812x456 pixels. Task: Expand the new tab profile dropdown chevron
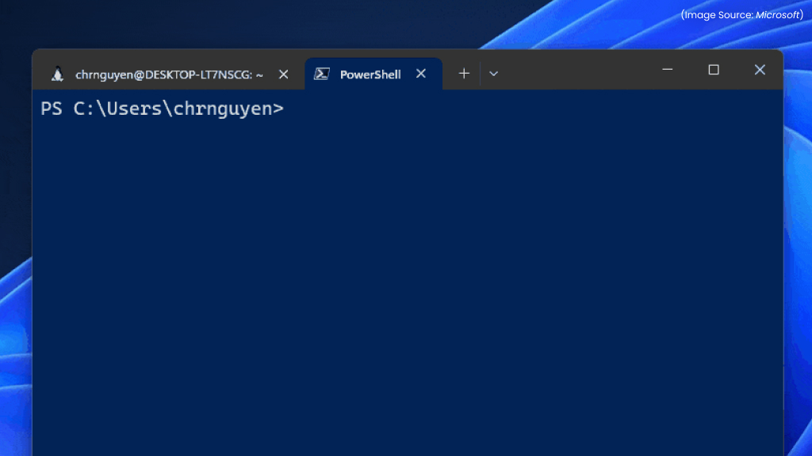coord(493,74)
